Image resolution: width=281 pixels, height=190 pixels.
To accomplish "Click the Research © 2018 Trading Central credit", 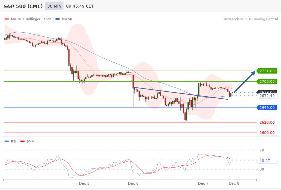I will pyautogui.click(x=251, y=19).
